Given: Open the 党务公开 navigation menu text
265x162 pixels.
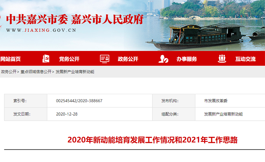Looking at the screenshot, I should pyautogui.click(x=69, y=59).
